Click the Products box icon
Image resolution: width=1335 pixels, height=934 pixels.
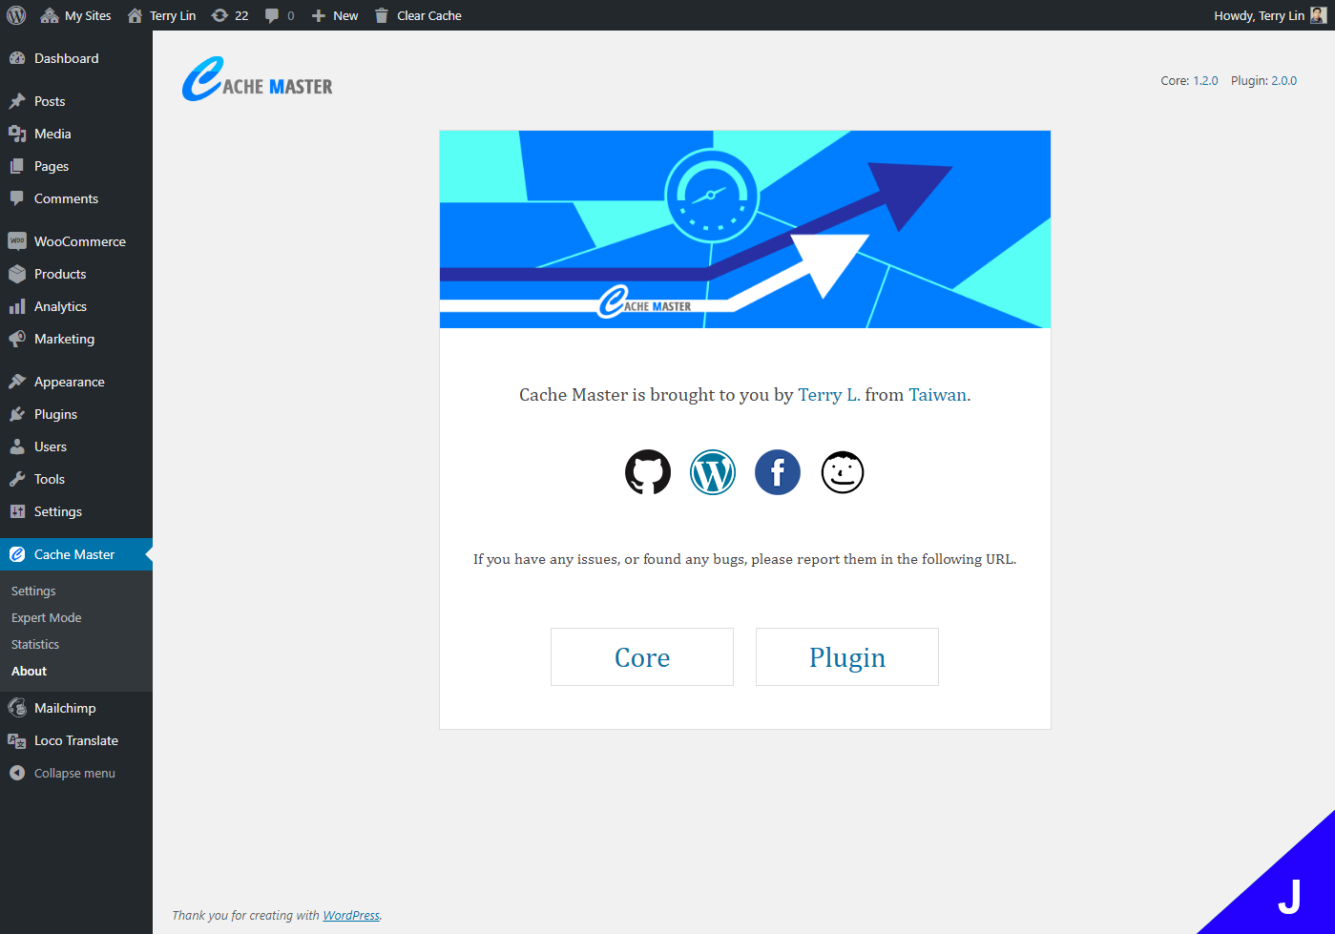[17, 274]
